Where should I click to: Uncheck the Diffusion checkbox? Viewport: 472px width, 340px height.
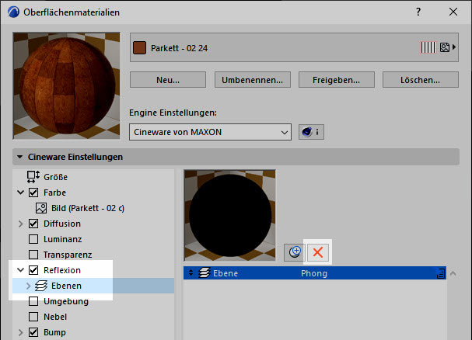(33, 224)
